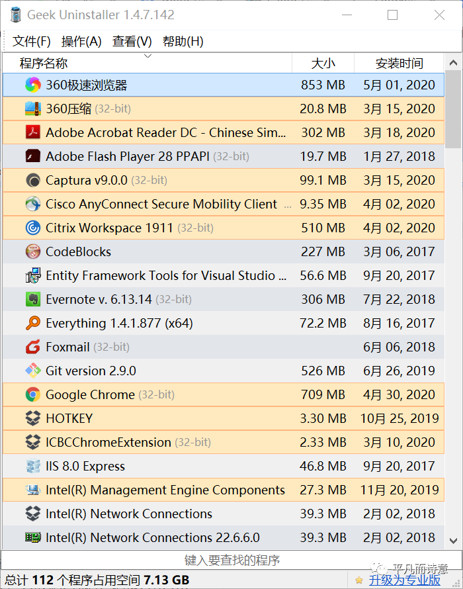Click the Adobe Acrobat Reader DC icon

33,132
